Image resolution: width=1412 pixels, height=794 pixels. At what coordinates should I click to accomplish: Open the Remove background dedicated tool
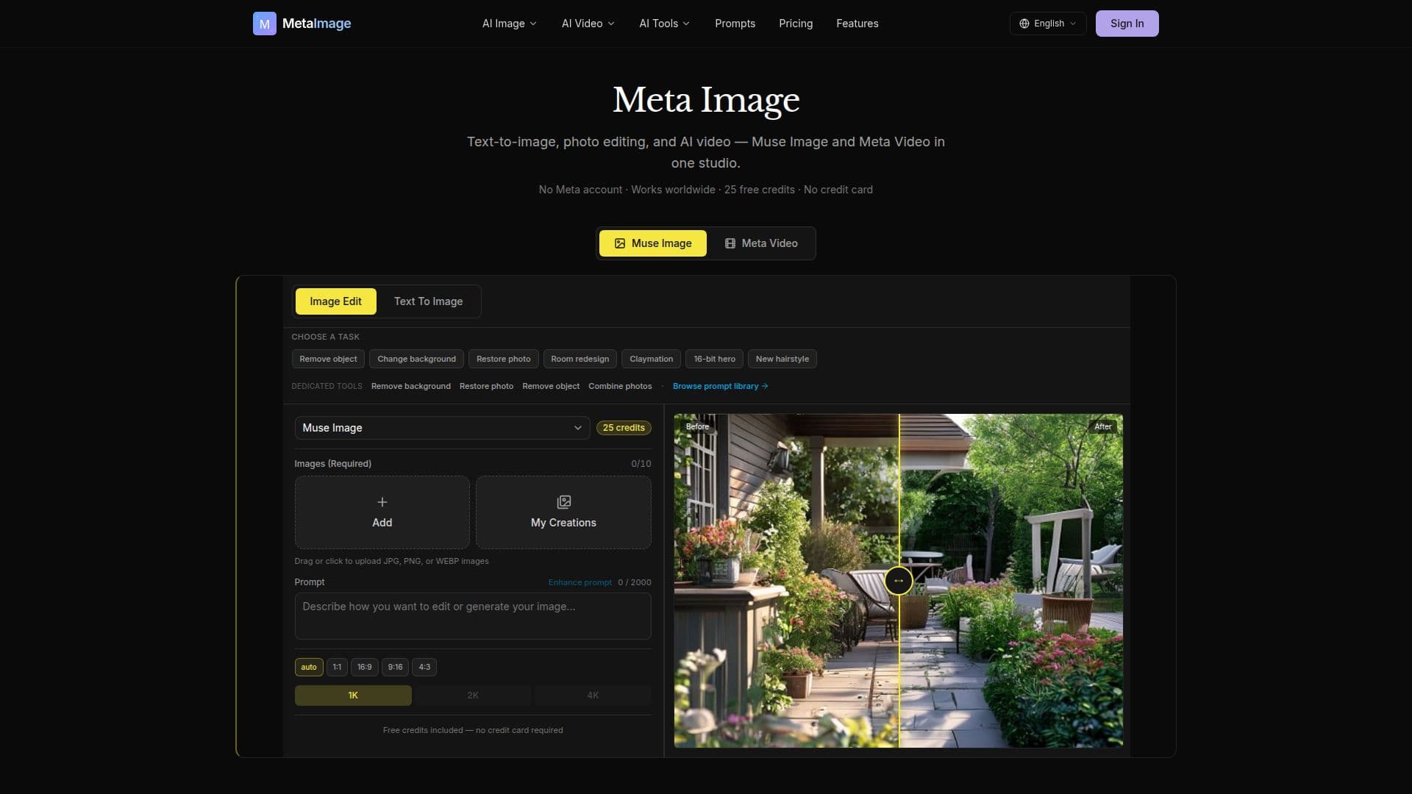(411, 386)
